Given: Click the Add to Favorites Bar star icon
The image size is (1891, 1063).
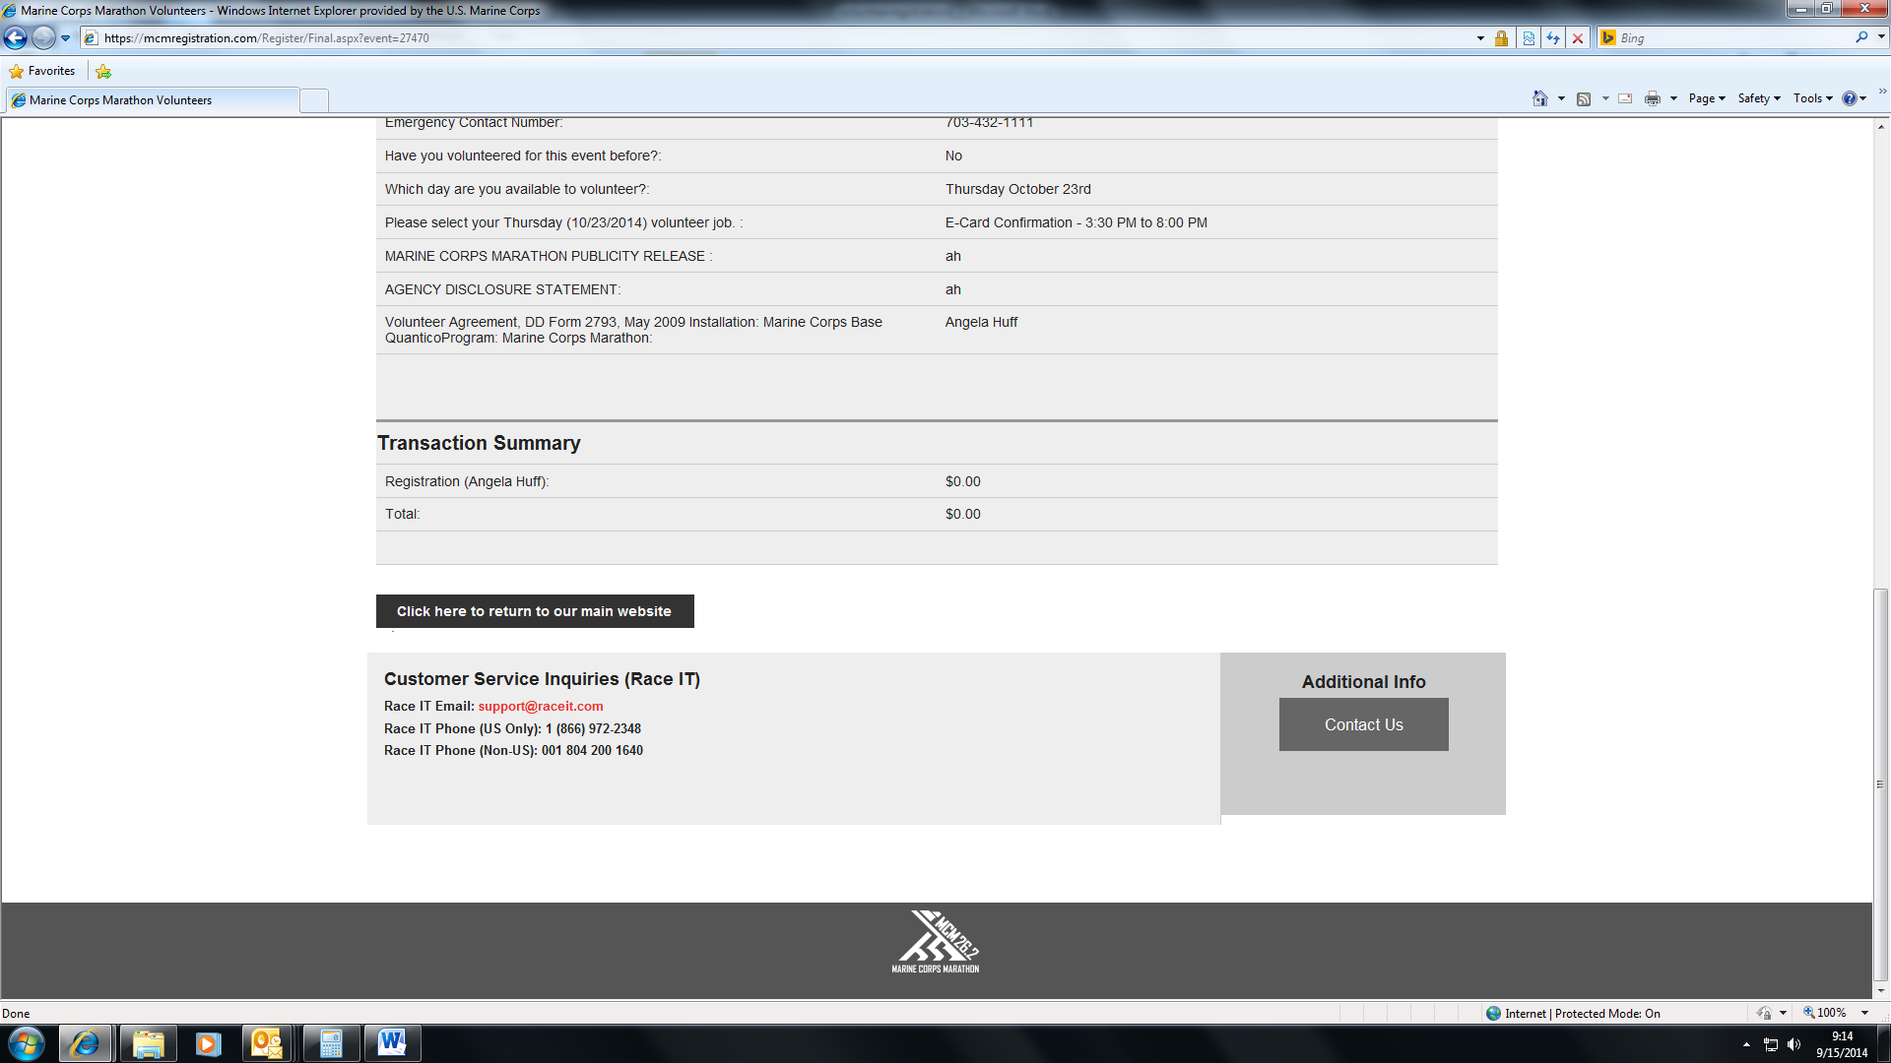Looking at the screenshot, I should pyautogui.click(x=103, y=71).
